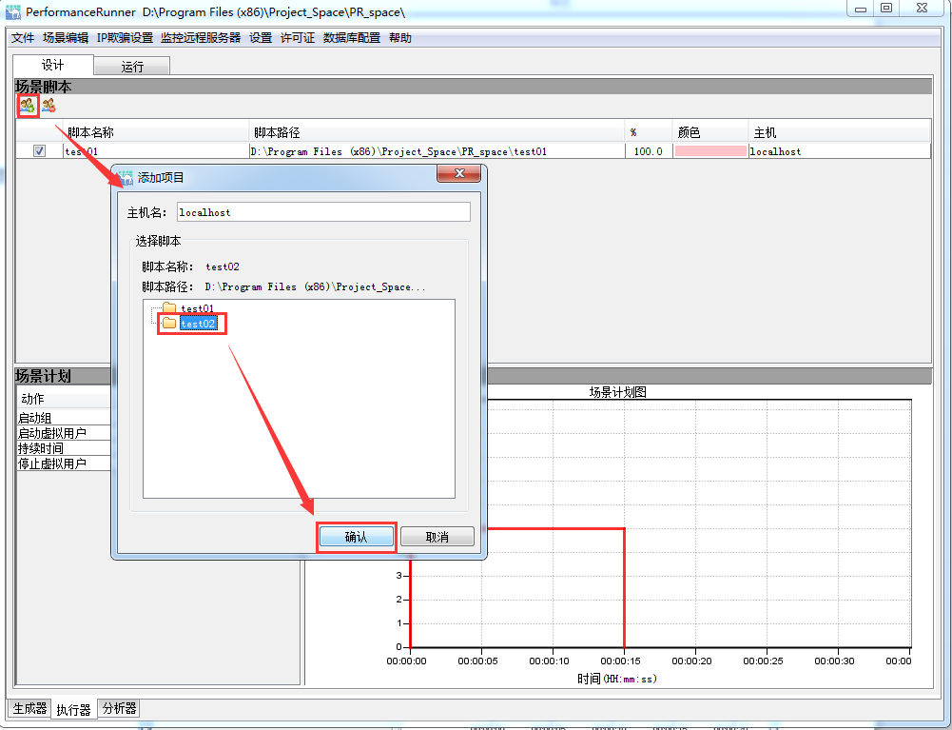Click the pink color swatch for test01

pos(710,151)
